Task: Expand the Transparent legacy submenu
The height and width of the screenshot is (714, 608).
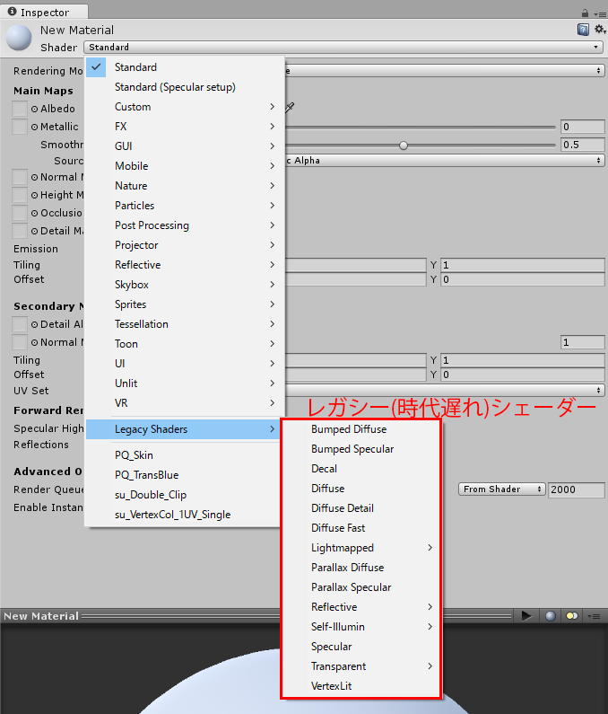Action: click(361, 666)
